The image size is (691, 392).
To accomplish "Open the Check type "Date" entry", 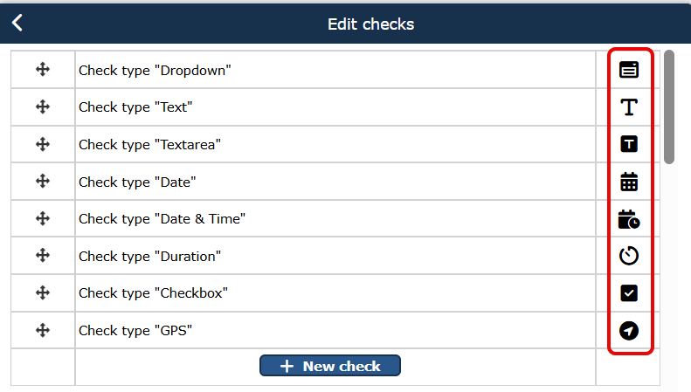I will 137,182.
